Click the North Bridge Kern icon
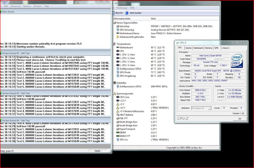The image size is (254, 168). pos(118,122)
